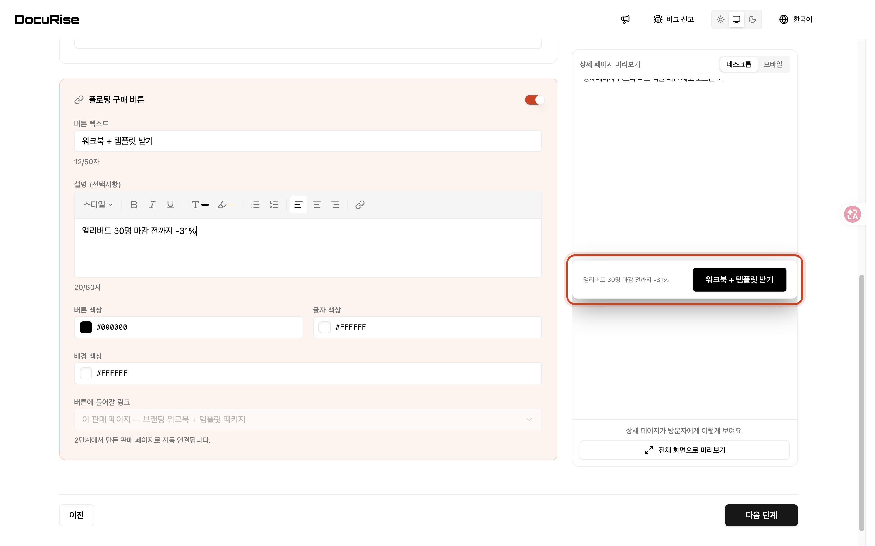
Task: Click the expand arrows icon in fullscreen preview
Action: click(649, 450)
